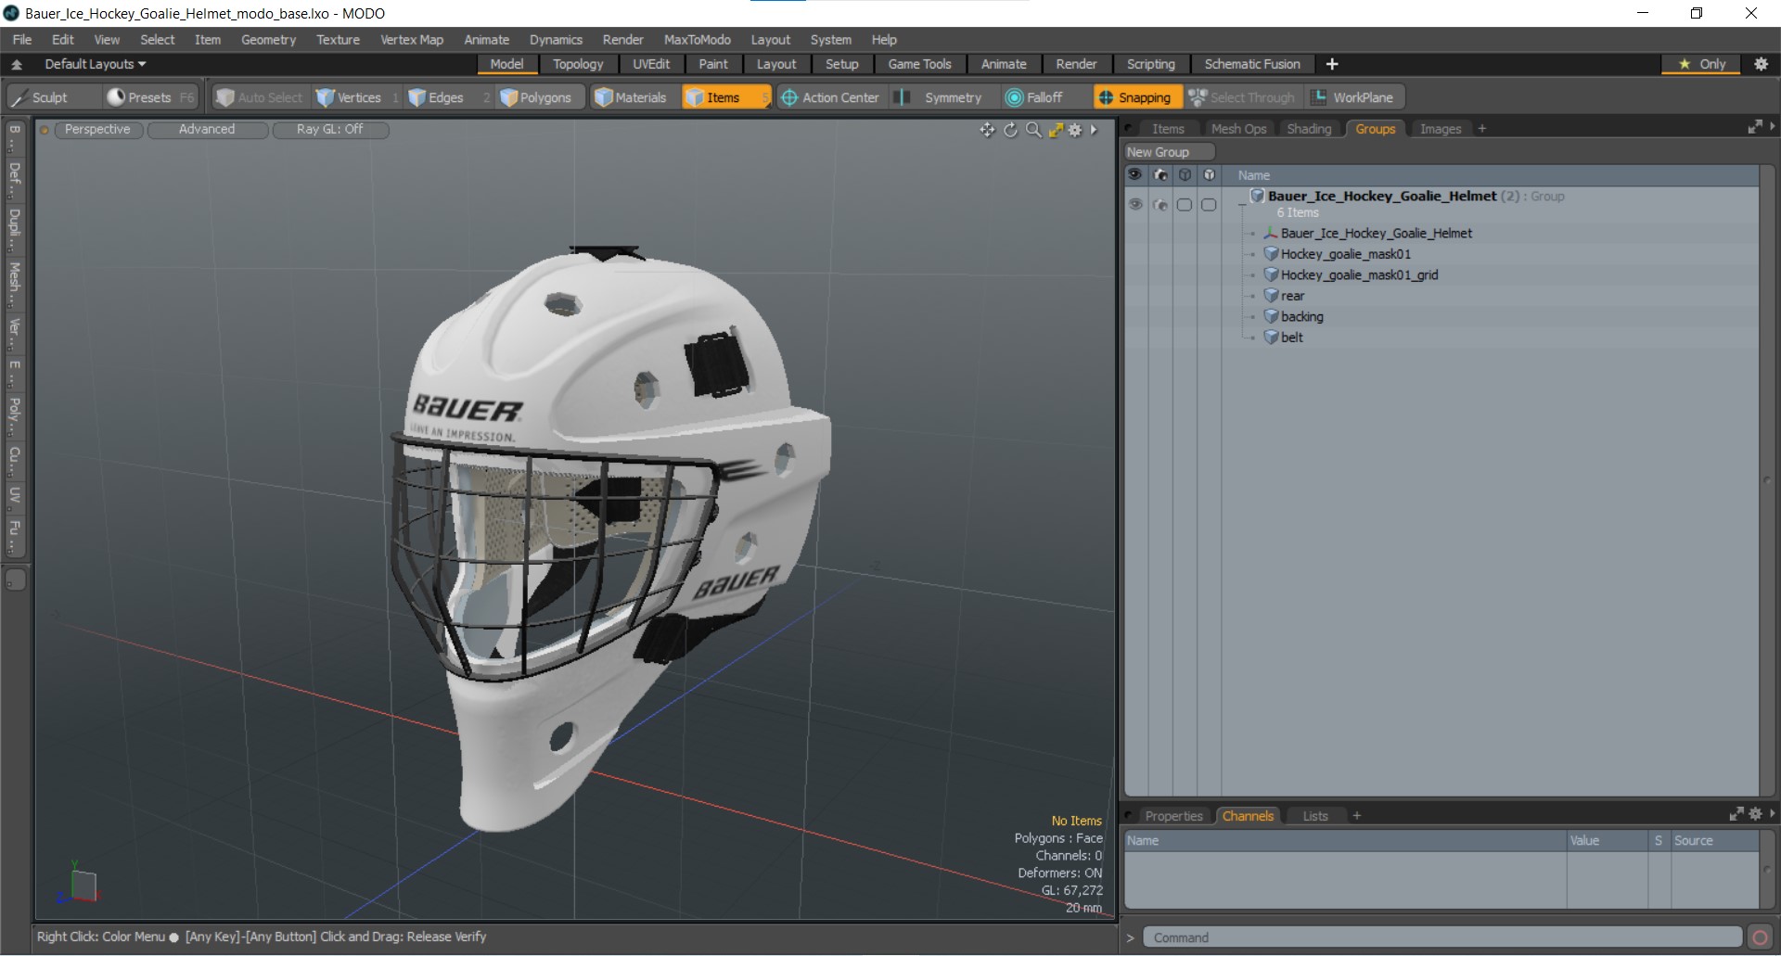Select the Hockey_goalie_mask01_grid item

pos(1359,275)
